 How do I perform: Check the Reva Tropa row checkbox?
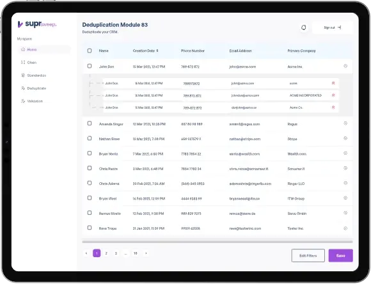(x=90, y=228)
